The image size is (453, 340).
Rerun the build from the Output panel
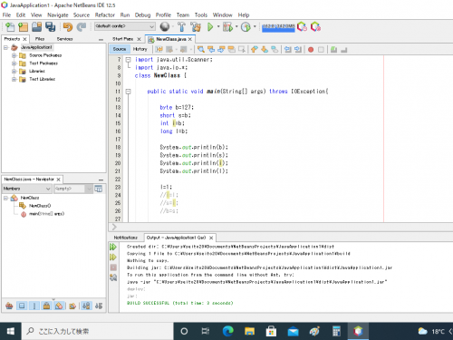tap(113, 247)
